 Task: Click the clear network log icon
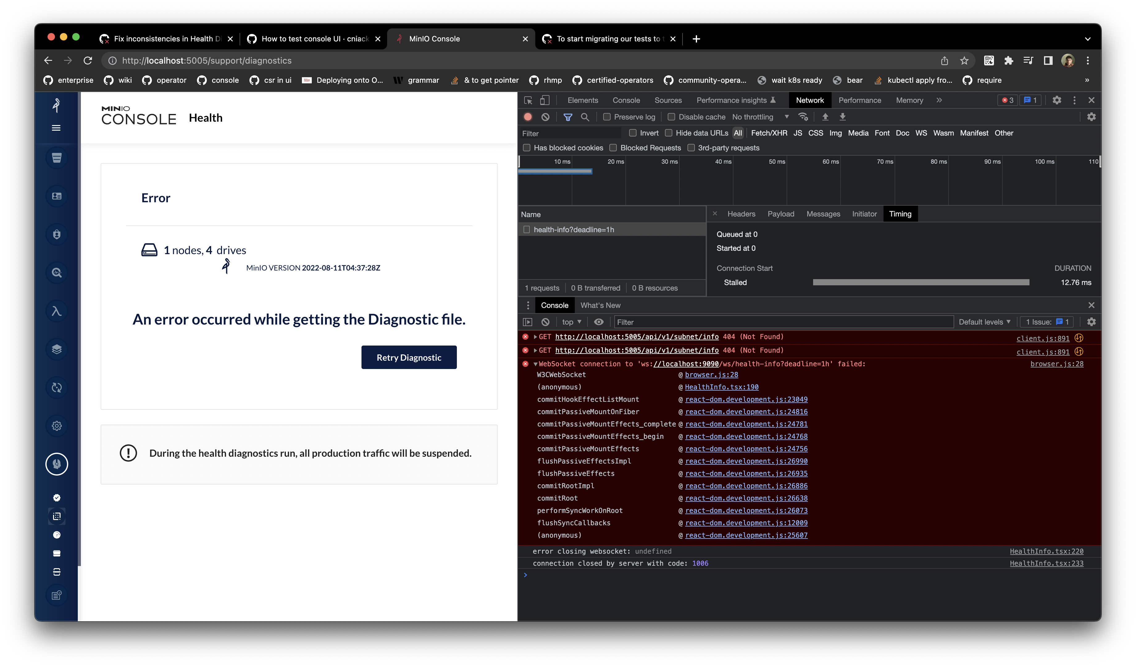[545, 117]
